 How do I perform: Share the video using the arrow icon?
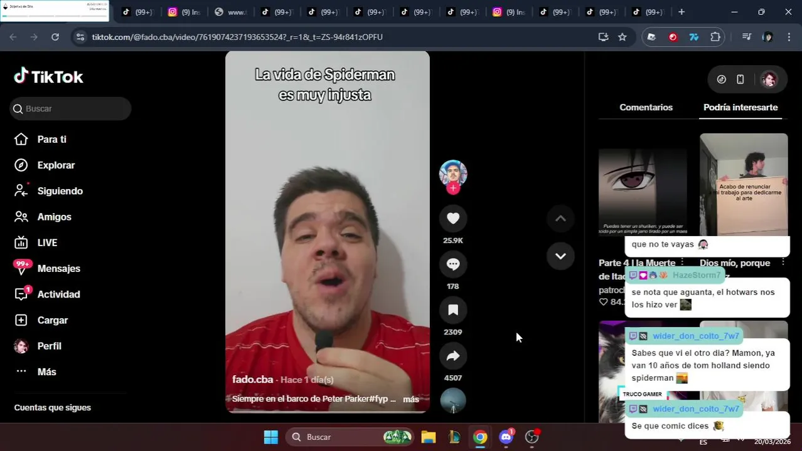453,356
